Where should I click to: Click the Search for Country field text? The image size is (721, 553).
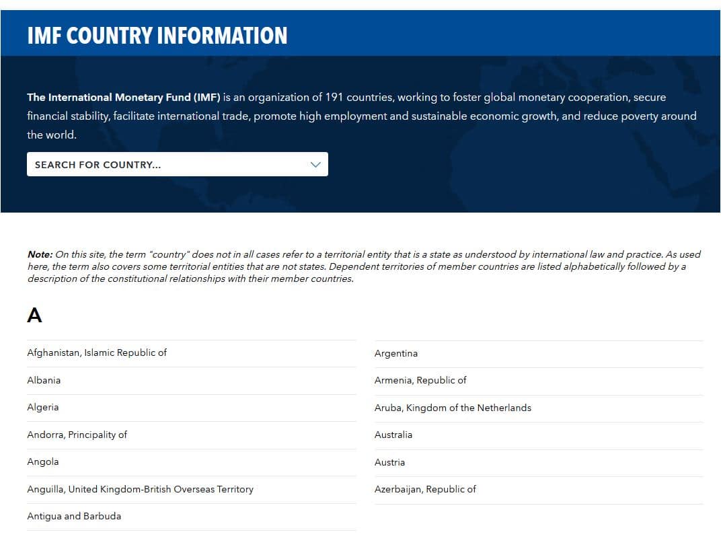pos(98,165)
